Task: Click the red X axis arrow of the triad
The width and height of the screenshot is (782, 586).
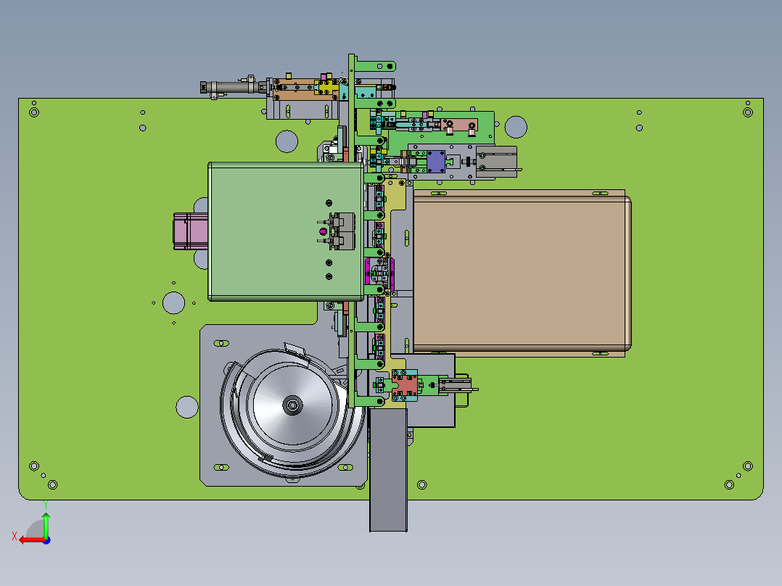Action: (31, 540)
